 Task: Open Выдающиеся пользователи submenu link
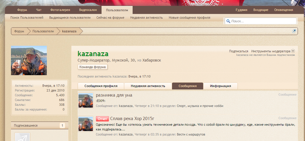70,18
